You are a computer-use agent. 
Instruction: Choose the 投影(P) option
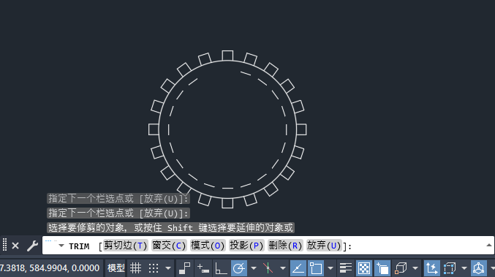pyautogui.click(x=246, y=246)
